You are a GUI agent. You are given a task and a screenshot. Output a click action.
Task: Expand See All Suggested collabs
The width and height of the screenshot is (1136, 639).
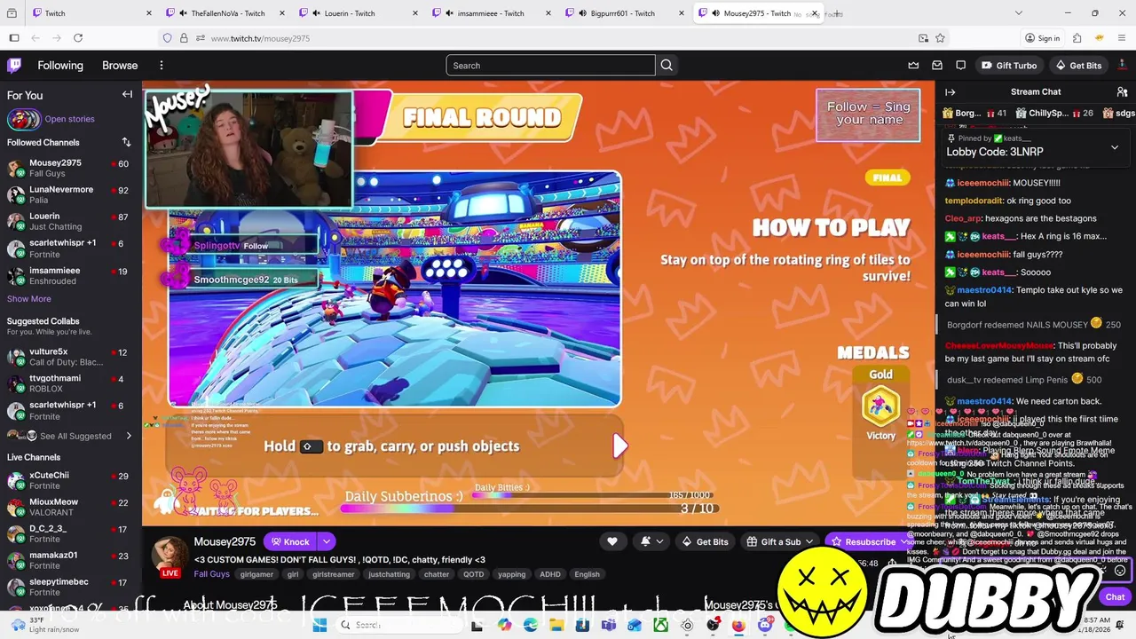(x=71, y=436)
